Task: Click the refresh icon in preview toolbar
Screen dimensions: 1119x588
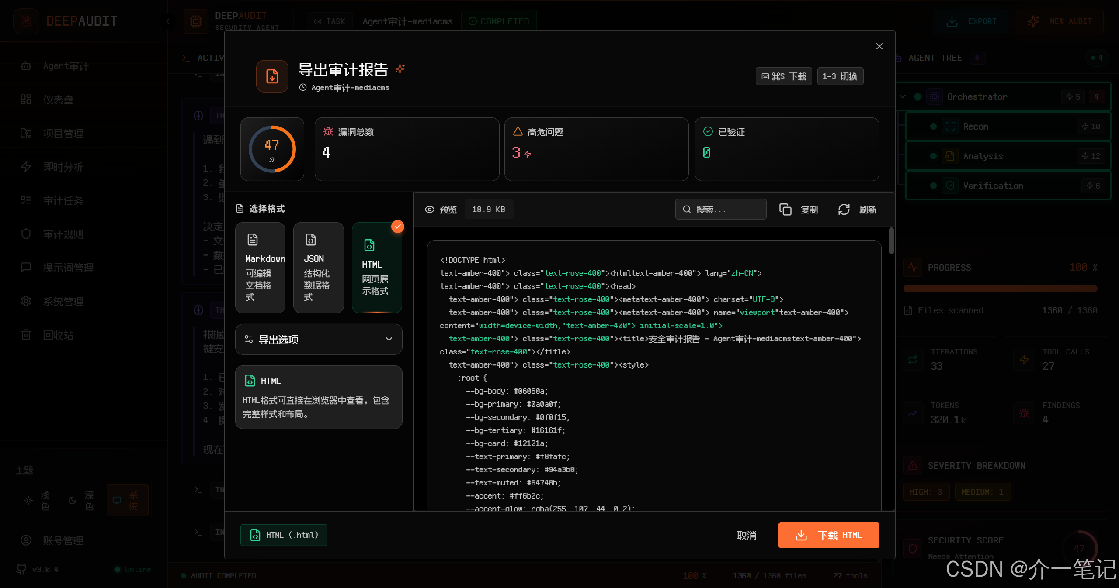Action: 844,210
